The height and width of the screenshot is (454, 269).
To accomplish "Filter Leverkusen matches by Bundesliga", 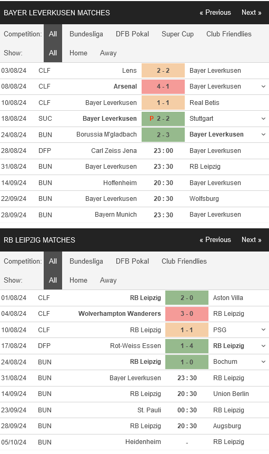I will pos(86,34).
